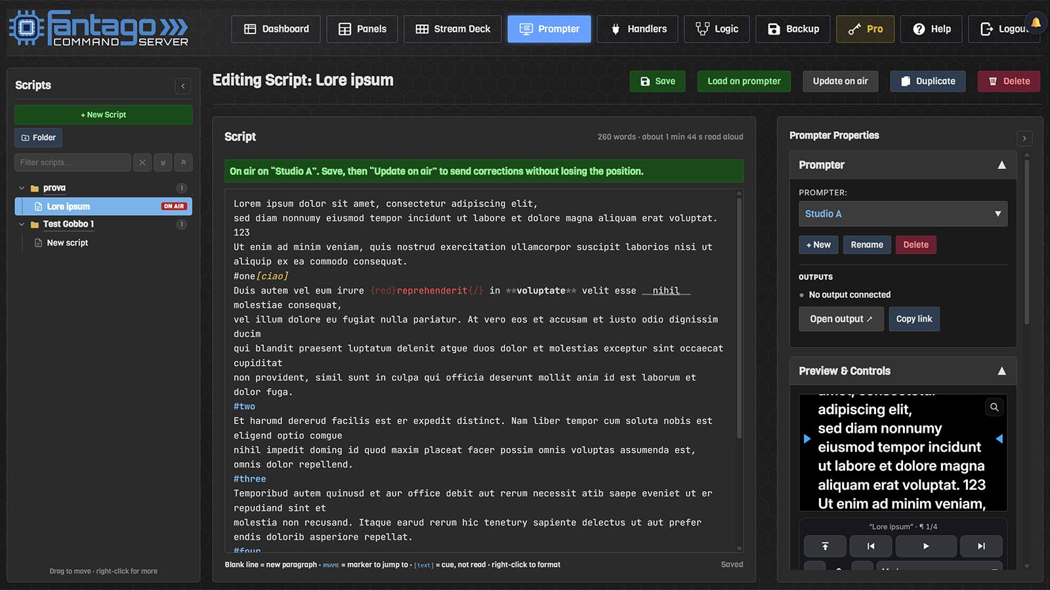Select the Prompter tab in navigation

coord(549,29)
